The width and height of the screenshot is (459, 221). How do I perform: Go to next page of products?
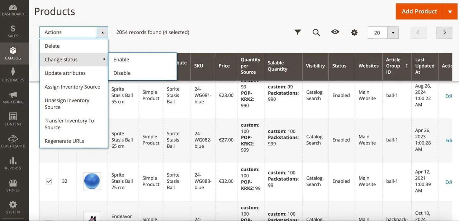pos(444,33)
